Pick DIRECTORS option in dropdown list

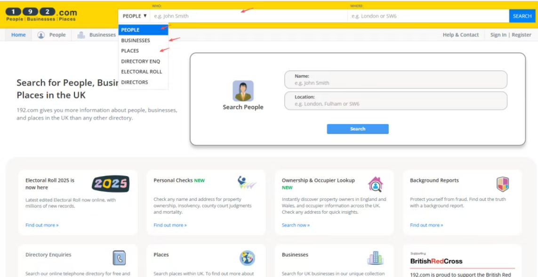(135, 82)
